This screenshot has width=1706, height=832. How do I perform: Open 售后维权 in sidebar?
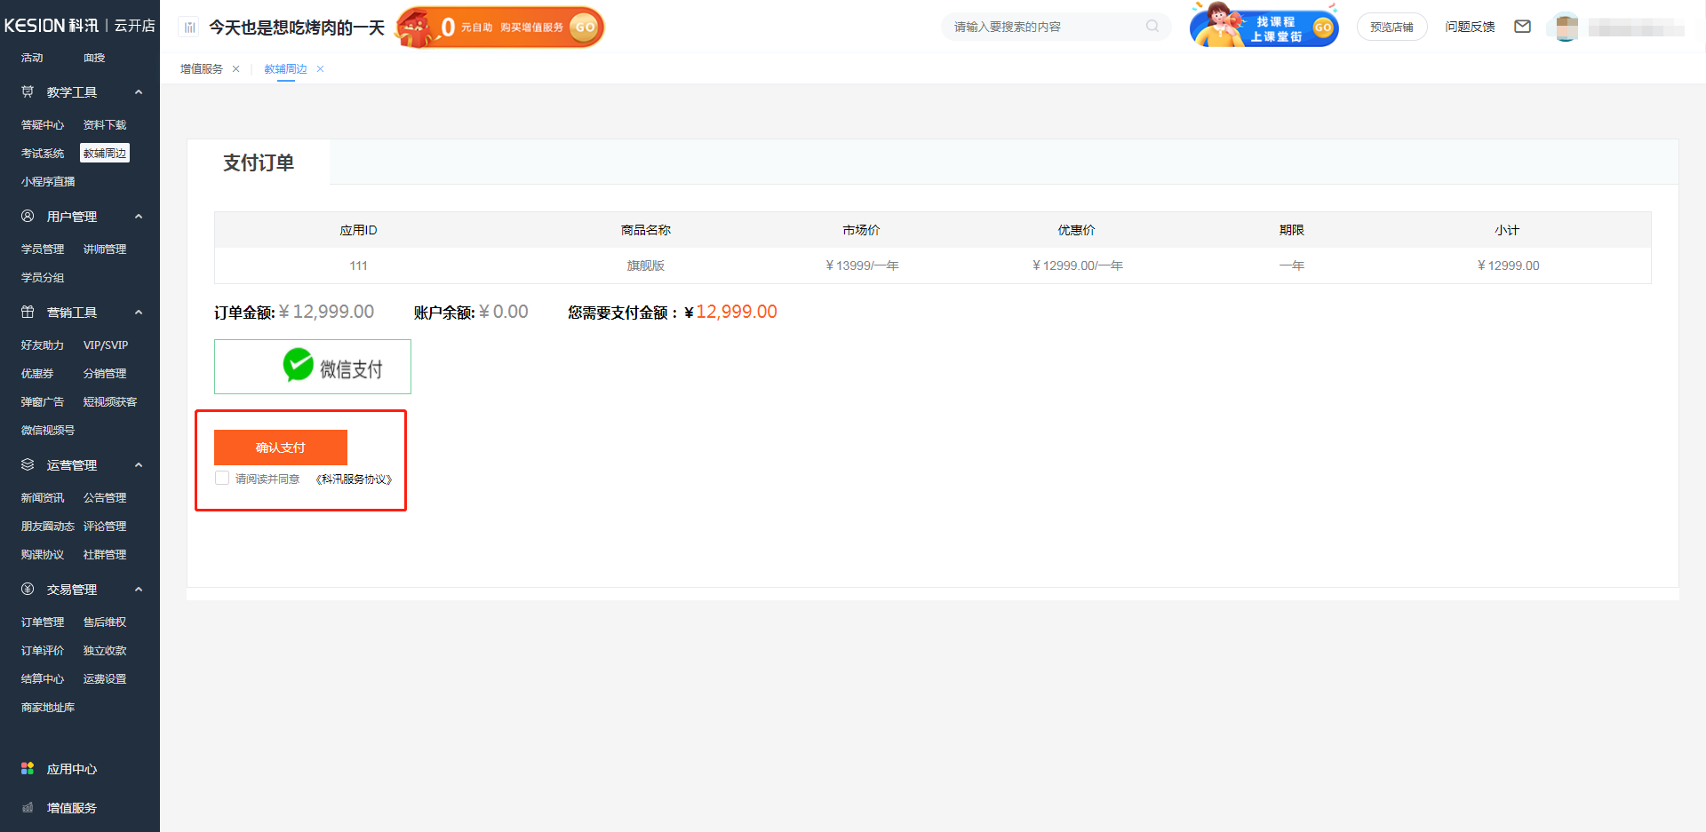(x=105, y=622)
